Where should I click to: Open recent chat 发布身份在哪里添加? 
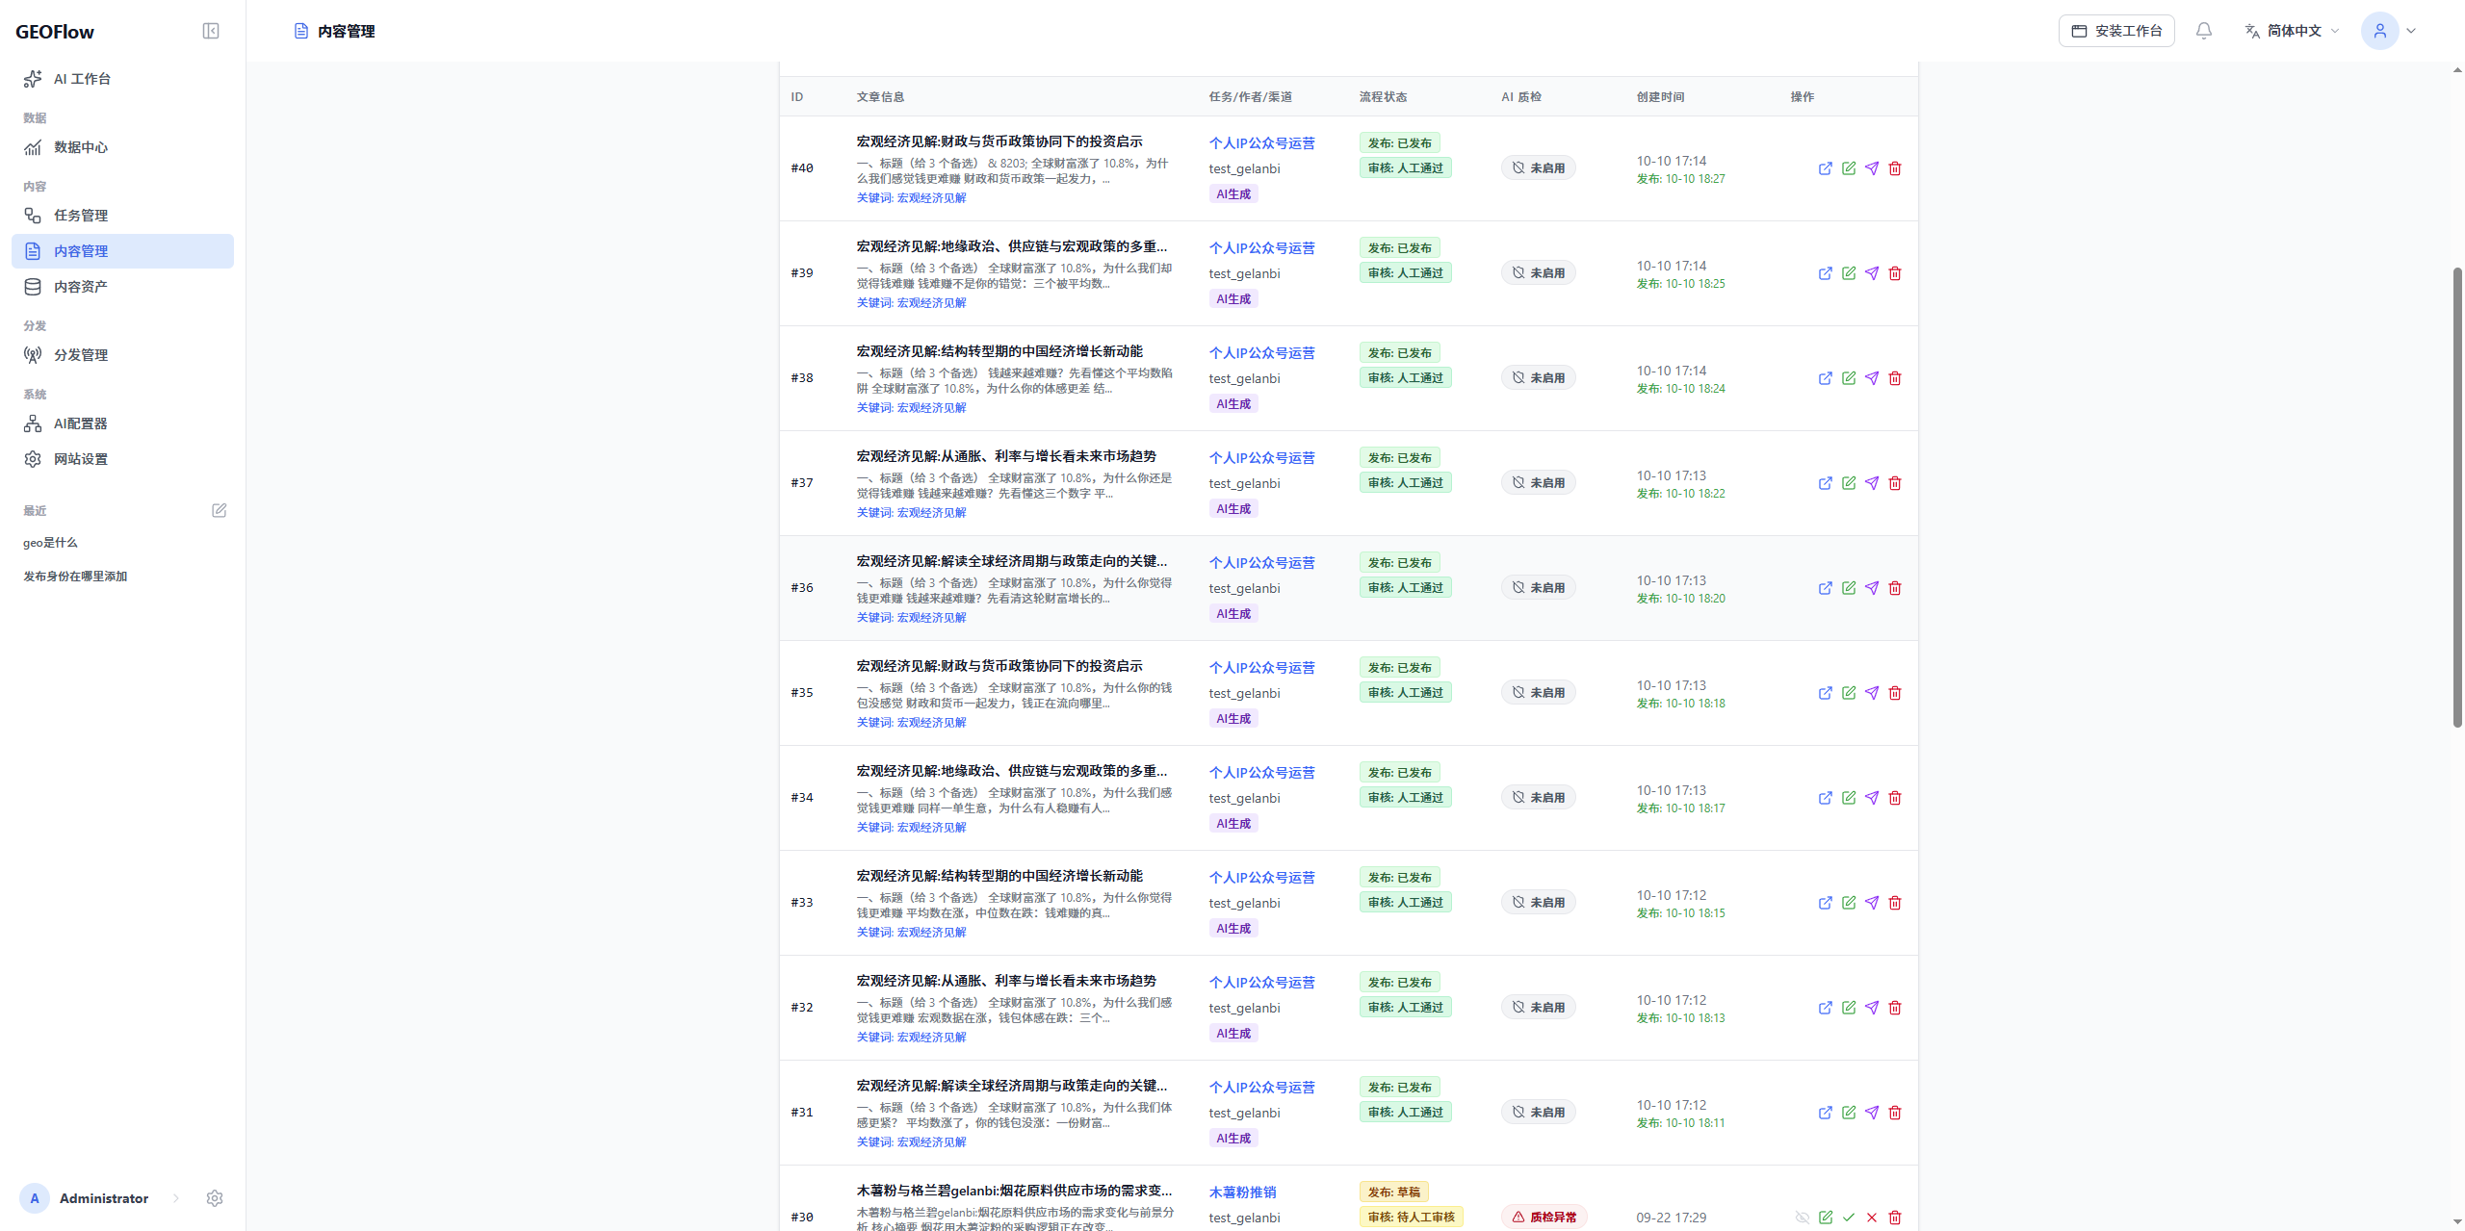(x=75, y=577)
